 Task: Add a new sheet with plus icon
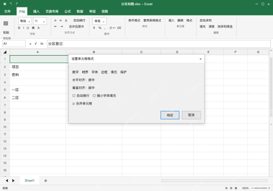pos(46,181)
